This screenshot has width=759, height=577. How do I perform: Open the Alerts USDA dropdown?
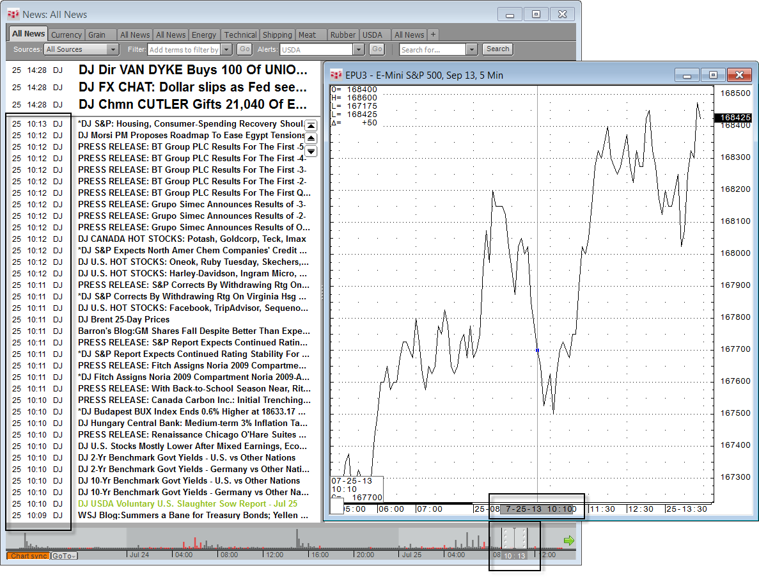point(358,49)
